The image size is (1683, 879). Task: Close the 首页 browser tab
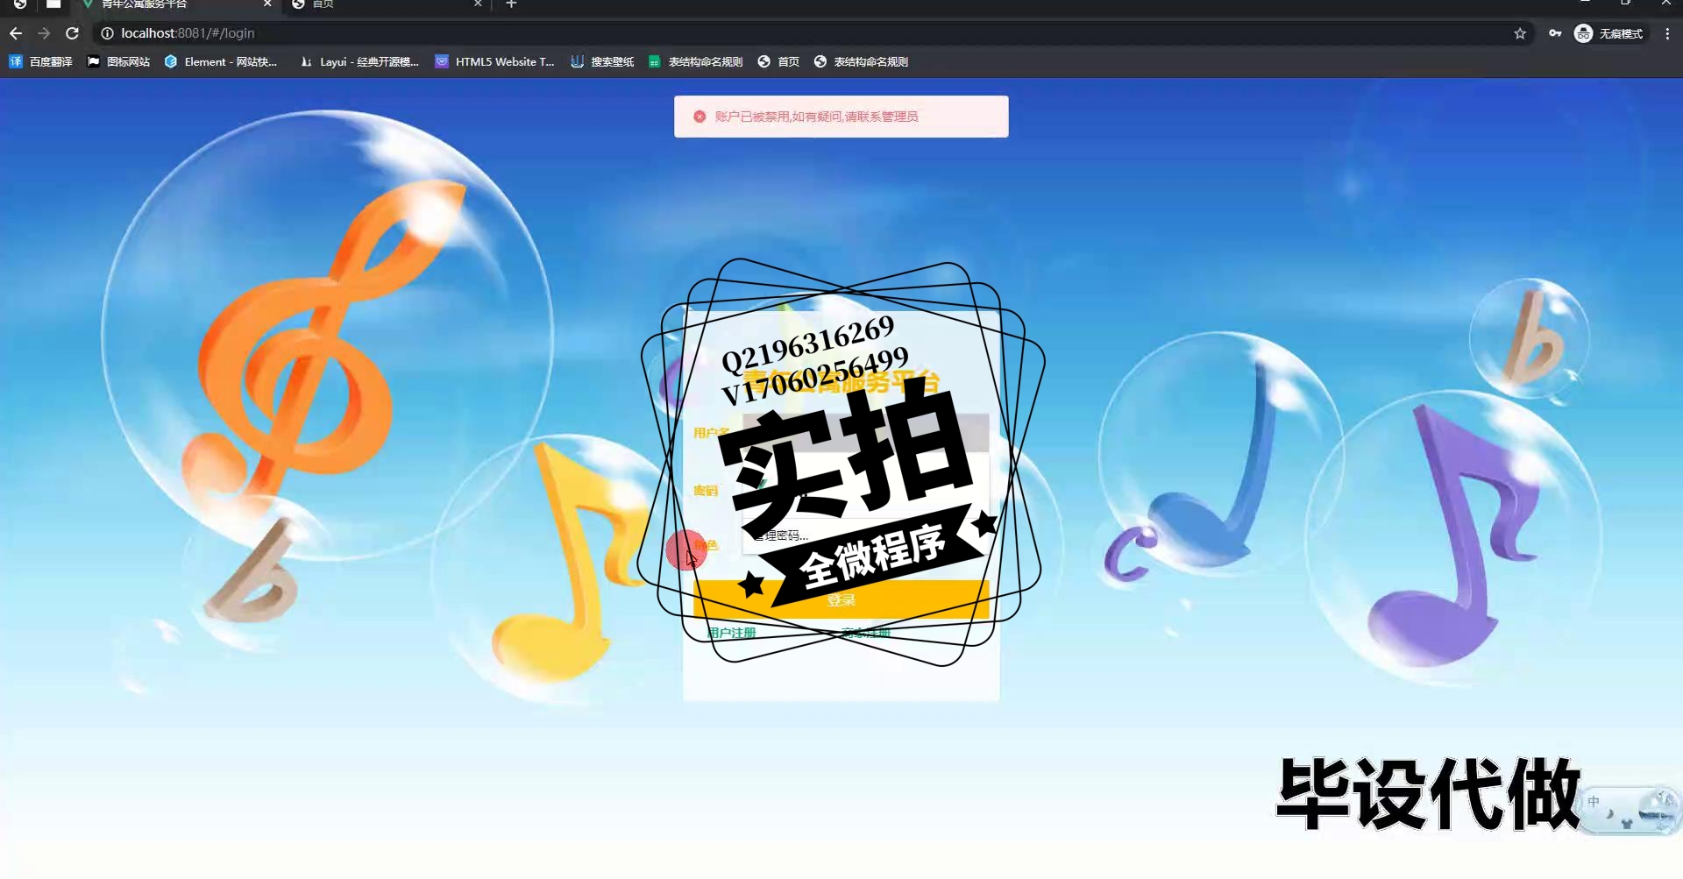click(478, 4)
